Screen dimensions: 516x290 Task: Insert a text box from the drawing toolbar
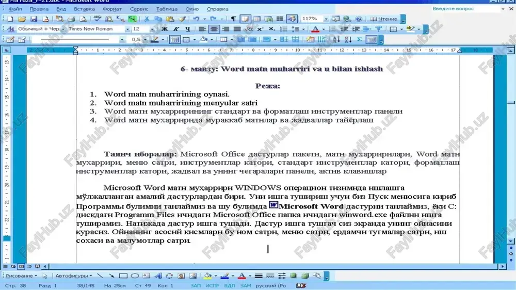(146, 276)
